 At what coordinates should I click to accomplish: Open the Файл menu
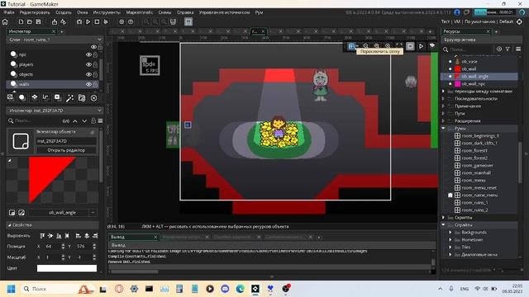point(9,12)
